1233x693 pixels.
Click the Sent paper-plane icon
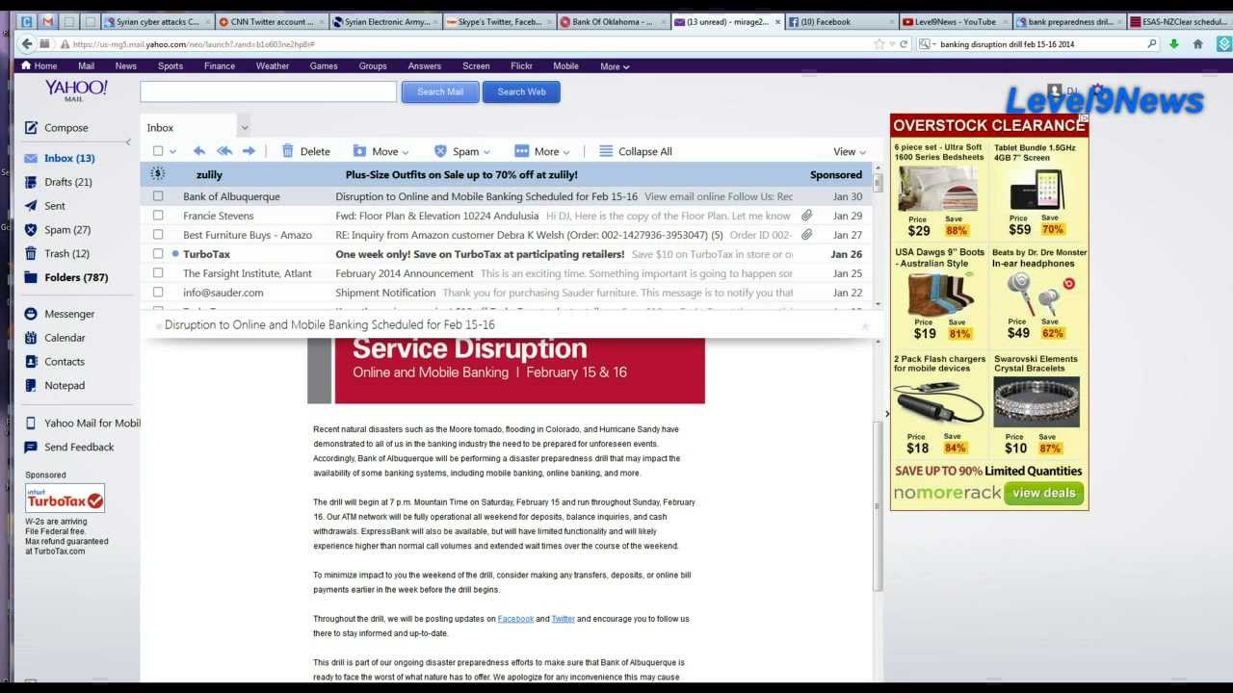(31, 206)
